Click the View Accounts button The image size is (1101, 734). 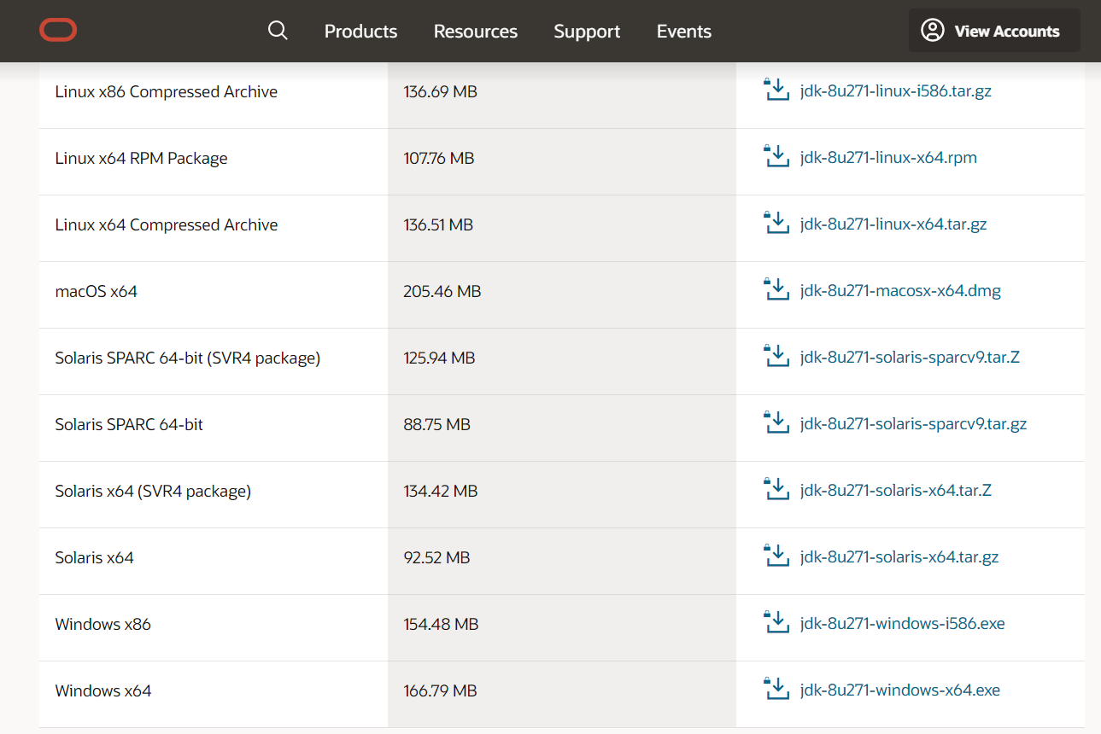[993, 32]
